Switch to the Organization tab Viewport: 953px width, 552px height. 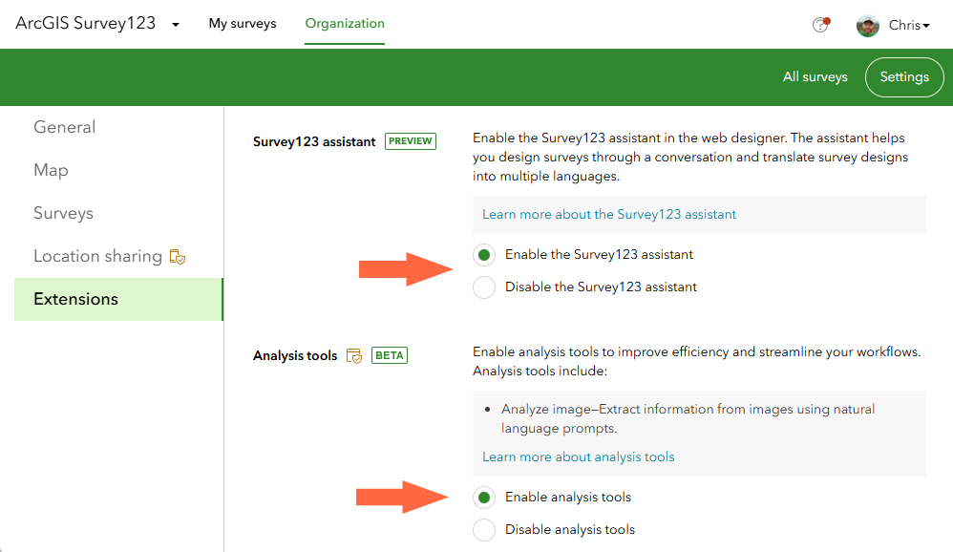pyautogui.click(x=344, y=23)
